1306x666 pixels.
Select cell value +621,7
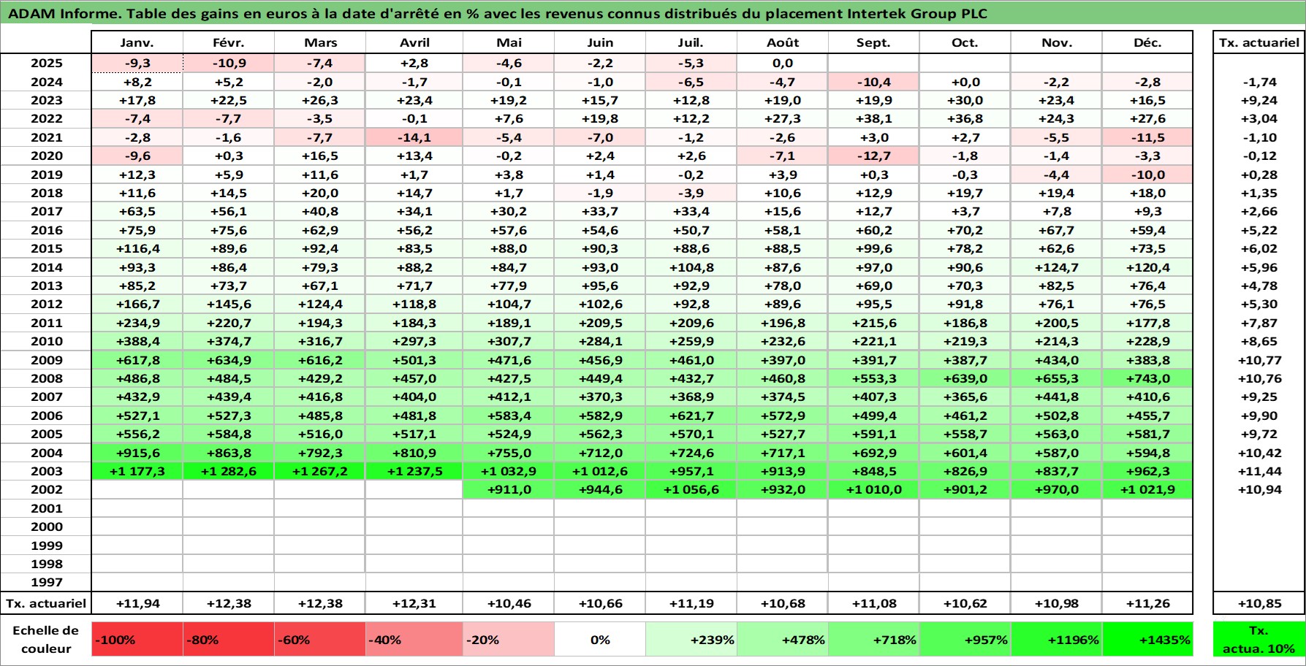691,416
